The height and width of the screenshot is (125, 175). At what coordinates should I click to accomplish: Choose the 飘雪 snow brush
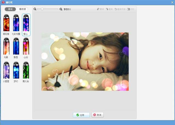pos(16,47)
